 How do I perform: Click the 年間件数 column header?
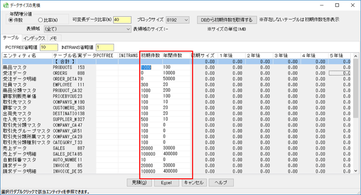coord(173,56)
